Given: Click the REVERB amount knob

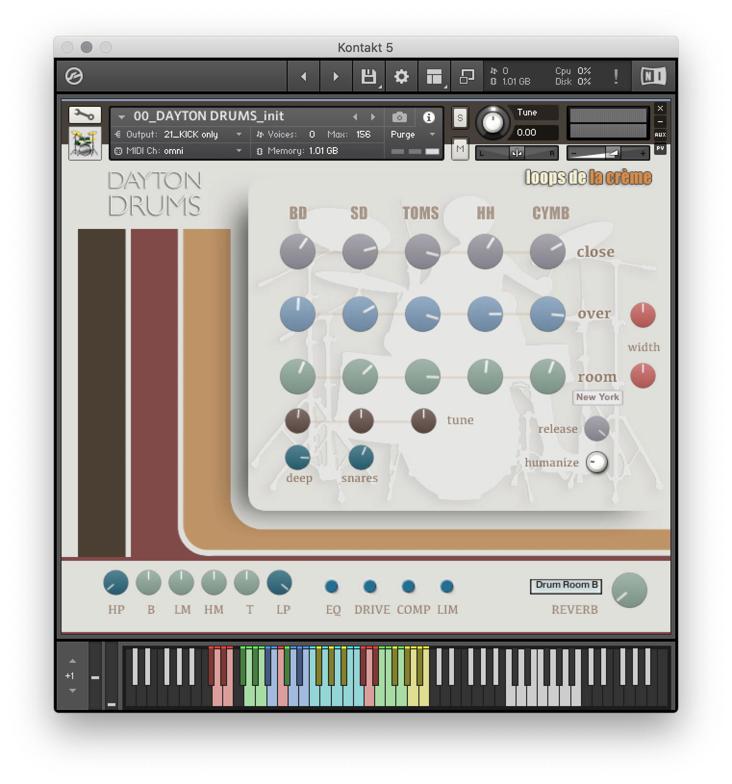Looking at the screenshot, I should pos(630,590).
